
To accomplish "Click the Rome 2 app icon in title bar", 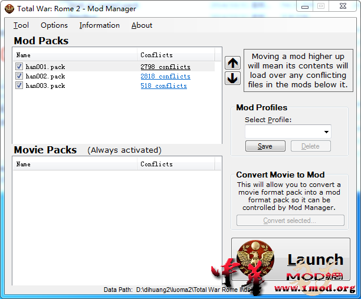I will point(9,9).
